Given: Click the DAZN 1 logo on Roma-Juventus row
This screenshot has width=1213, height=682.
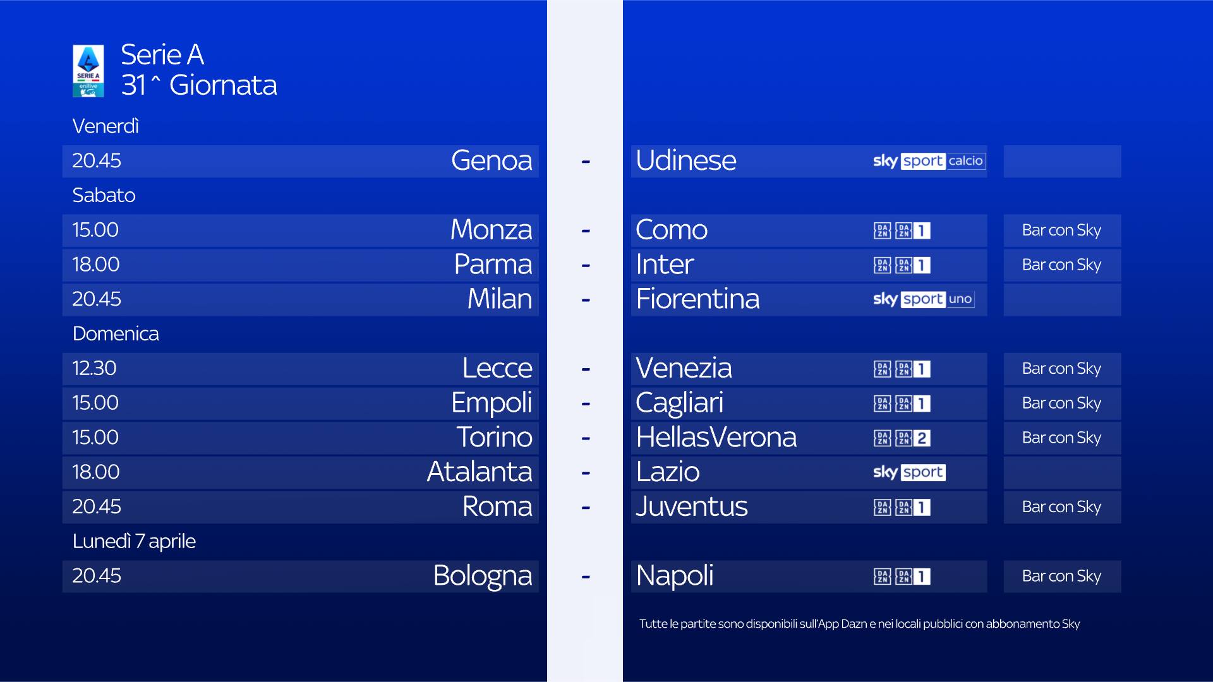Looking at the screenshot, I should (x=902, y=507).
